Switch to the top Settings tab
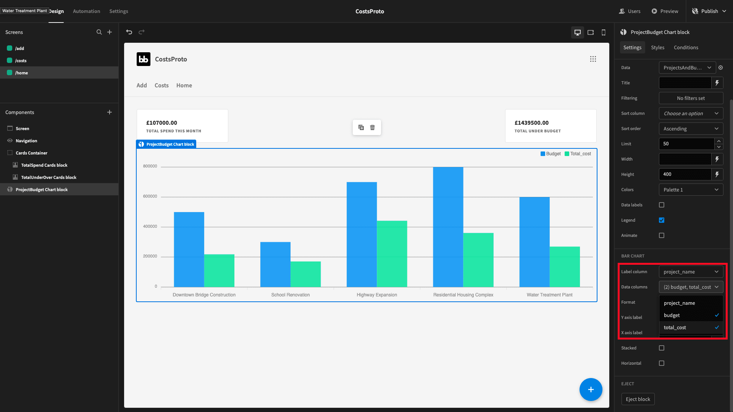Screen dimensions: 733x412 pos(119,11)
